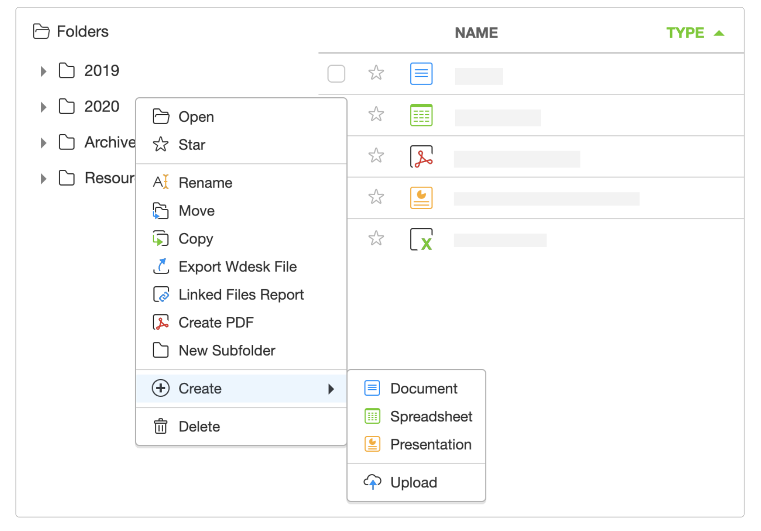Select Spreadsheet in the Create submenu
Screen dimensions: 761x531
point(431,417)
